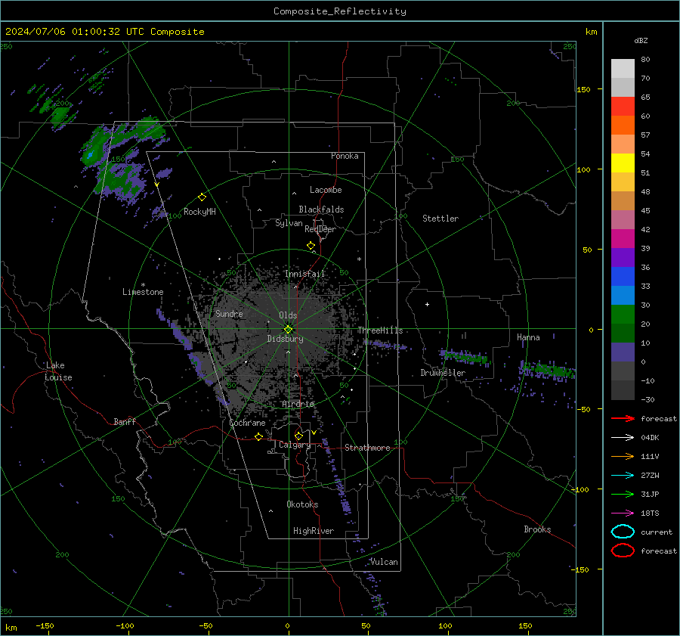The width and height of the screenshot is (680, 636).
Task: Click the yellow diamond marker near RockyMH
Action: click(x=202, y=197)
